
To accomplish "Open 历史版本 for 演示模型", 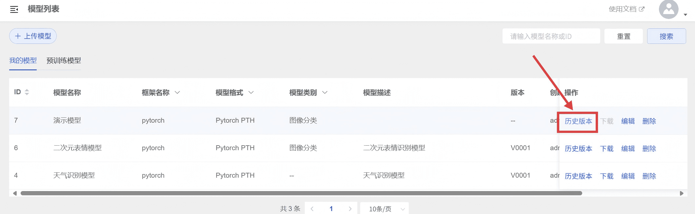I will tap(578, 121).
